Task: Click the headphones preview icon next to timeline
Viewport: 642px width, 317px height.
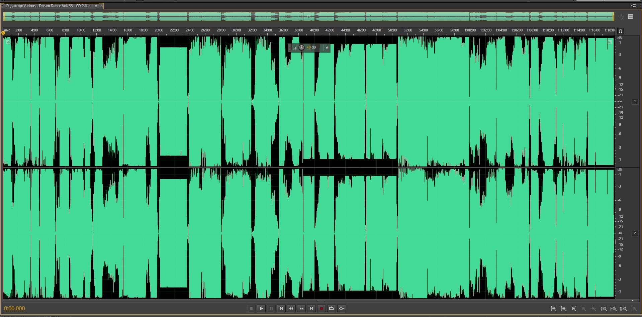Action: (x=620, y=31)
